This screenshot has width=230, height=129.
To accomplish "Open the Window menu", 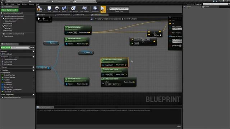I will [x=31, y=4].
